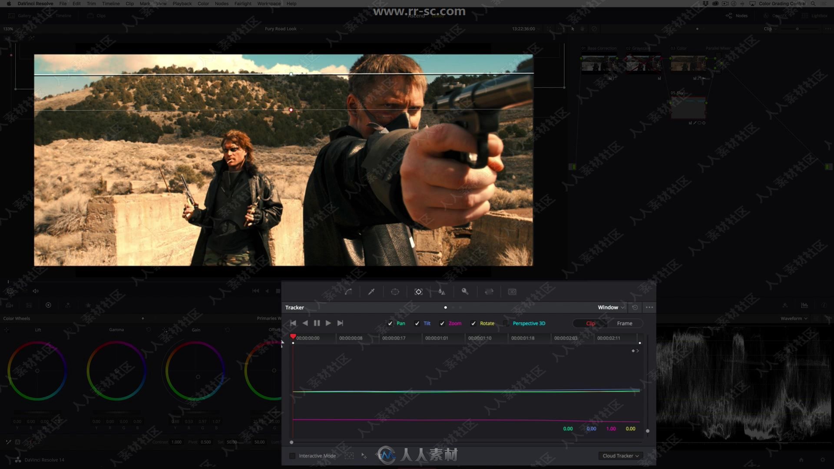Track one frame in reverse
Screen dimensions: 834x469
point(305,323)
